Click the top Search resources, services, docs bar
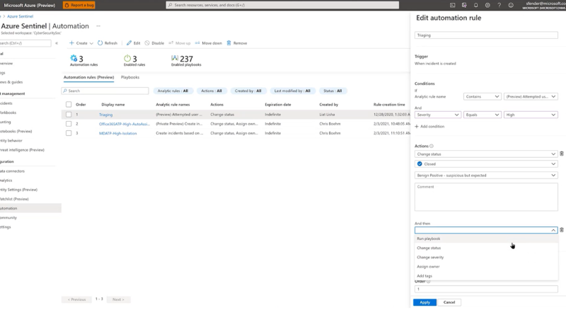Viewport: 566px width, 315px height. click(x=282, y=5)
